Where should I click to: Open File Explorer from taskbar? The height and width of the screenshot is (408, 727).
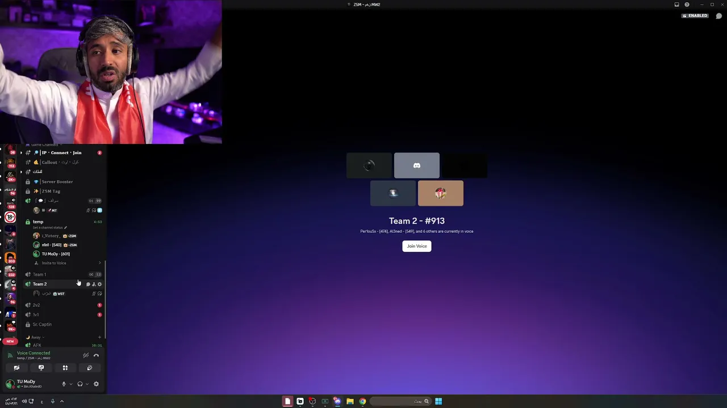350,401
